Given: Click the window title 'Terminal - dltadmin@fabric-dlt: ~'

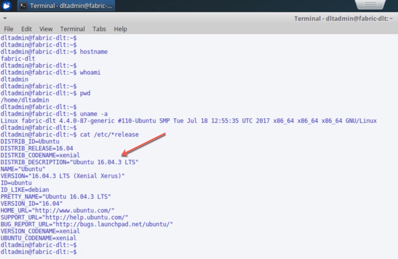Looking at the screenshot, I should 343,19.
